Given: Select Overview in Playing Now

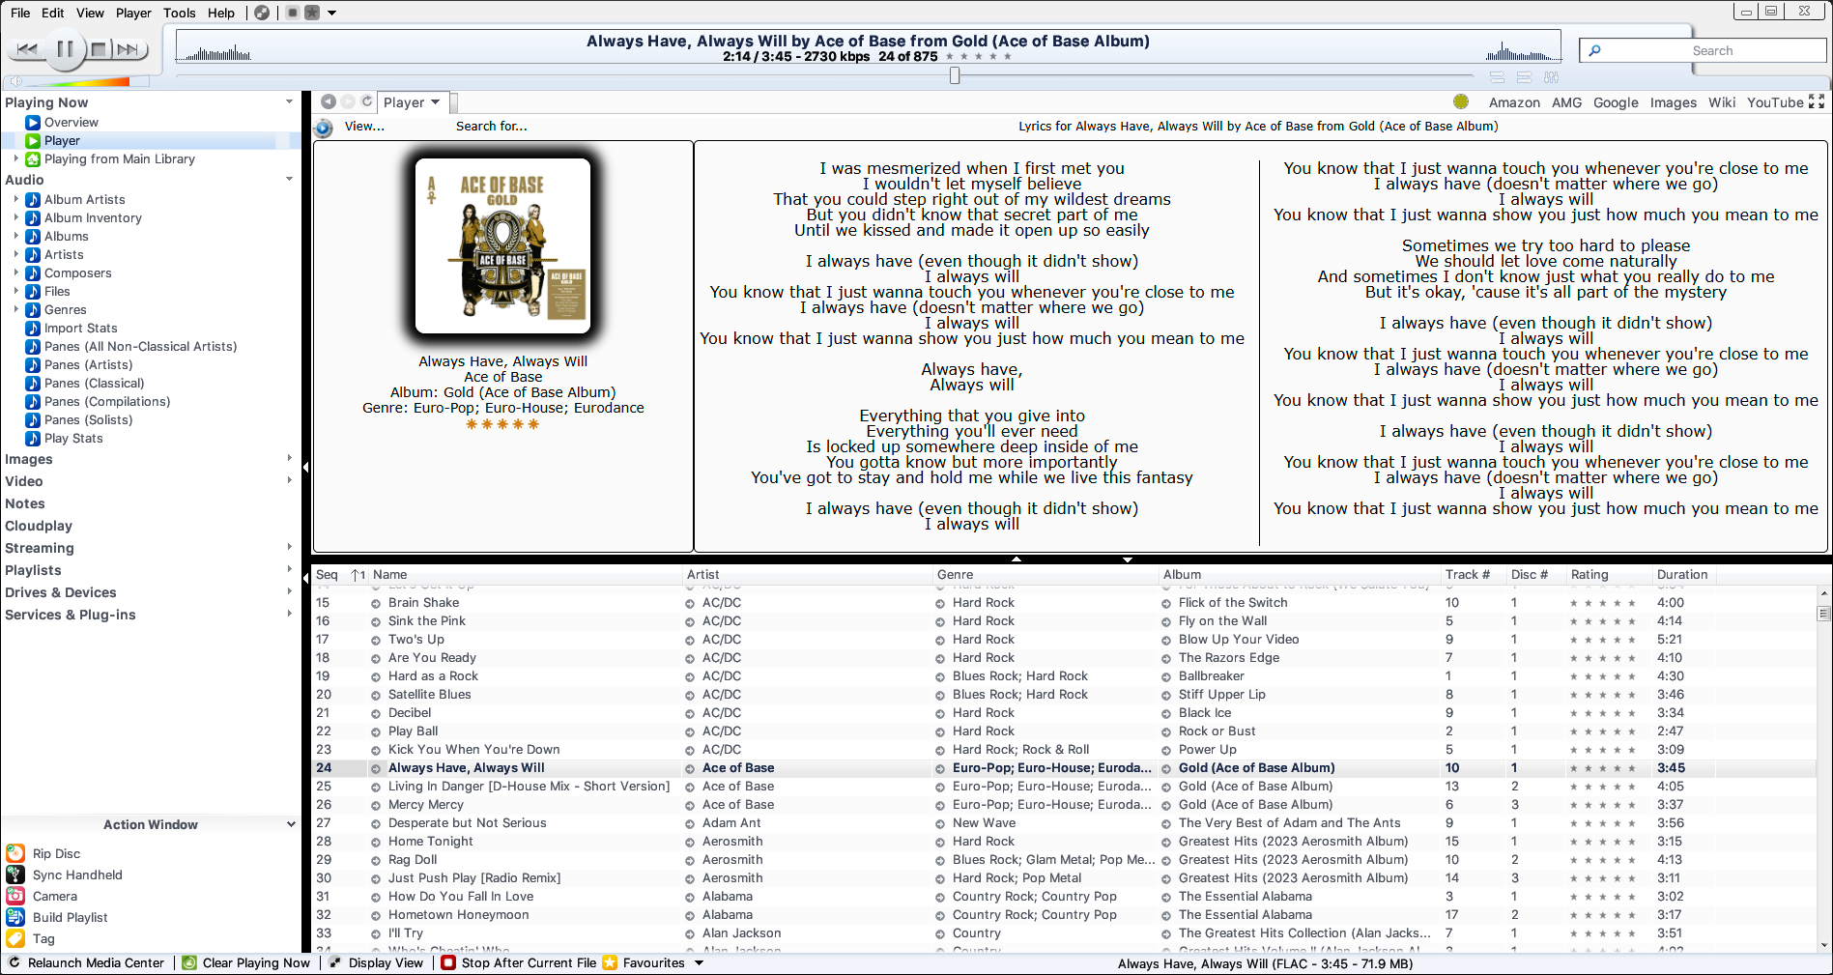Looking at the screenshot, I should tap(71, 123).
